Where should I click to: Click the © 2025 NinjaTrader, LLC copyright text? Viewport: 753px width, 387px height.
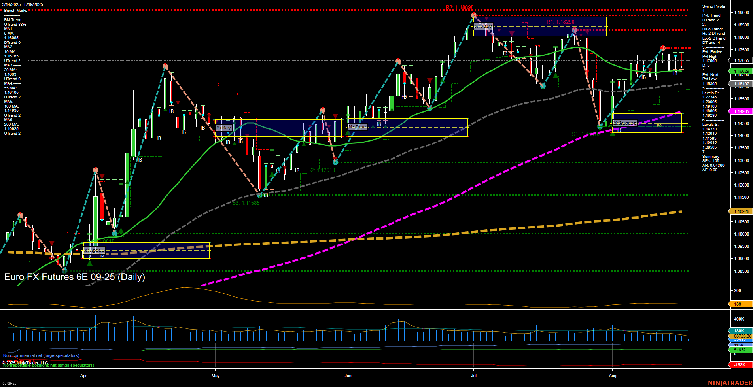pyautogui.click(x=25, y=362)
